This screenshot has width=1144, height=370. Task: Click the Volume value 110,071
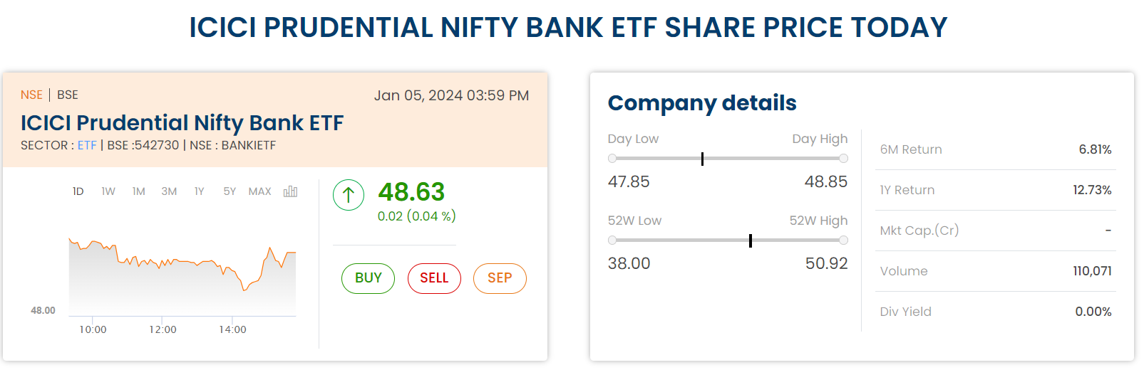[x=1092, y=271]
